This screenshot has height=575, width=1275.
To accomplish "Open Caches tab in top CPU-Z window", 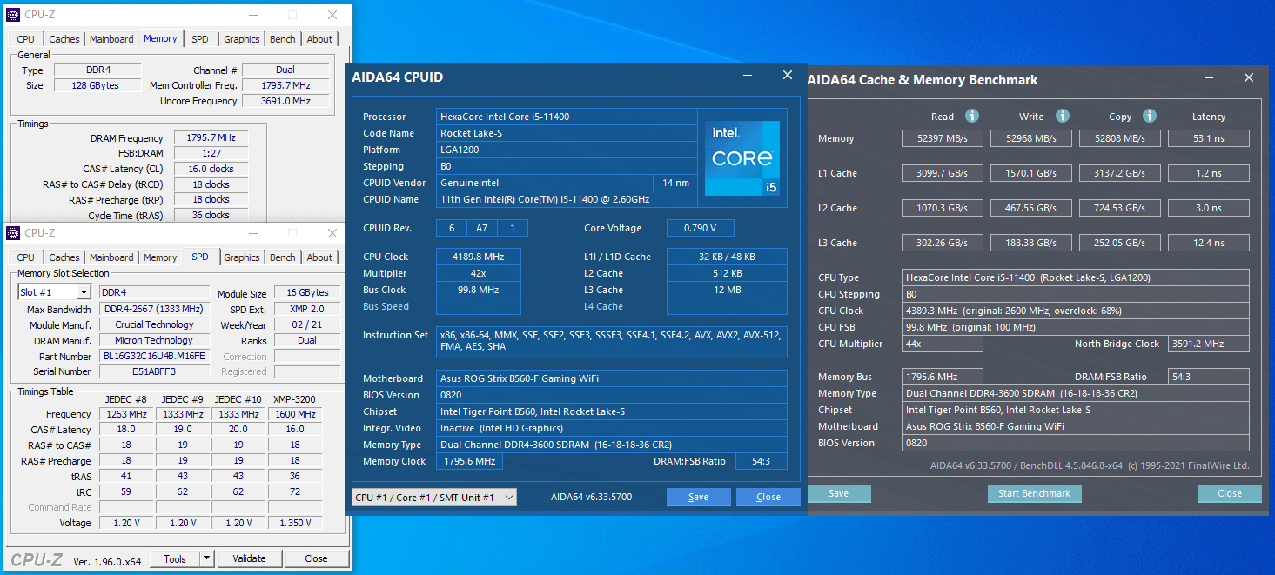I will click(64, 39).
